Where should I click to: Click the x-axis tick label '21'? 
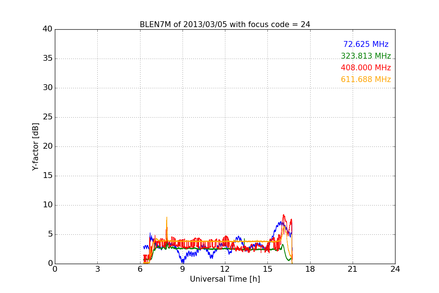[353, 269]
